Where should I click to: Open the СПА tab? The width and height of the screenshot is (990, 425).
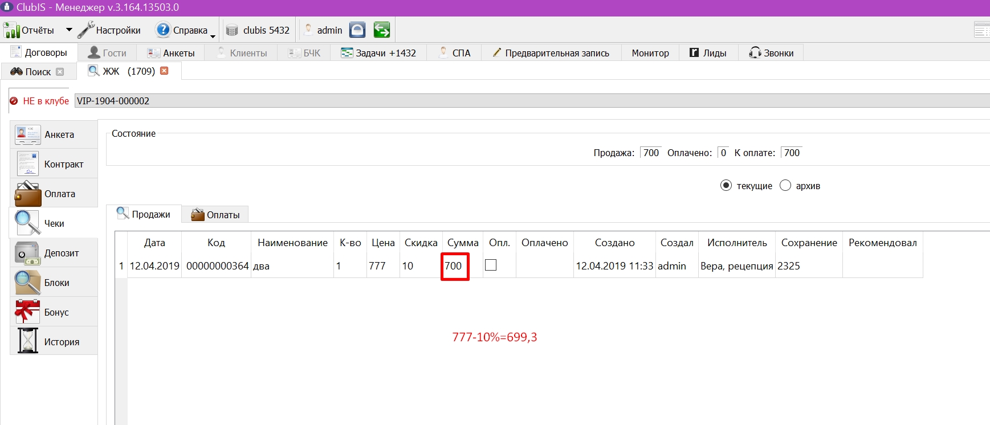[x=454, y=52]
